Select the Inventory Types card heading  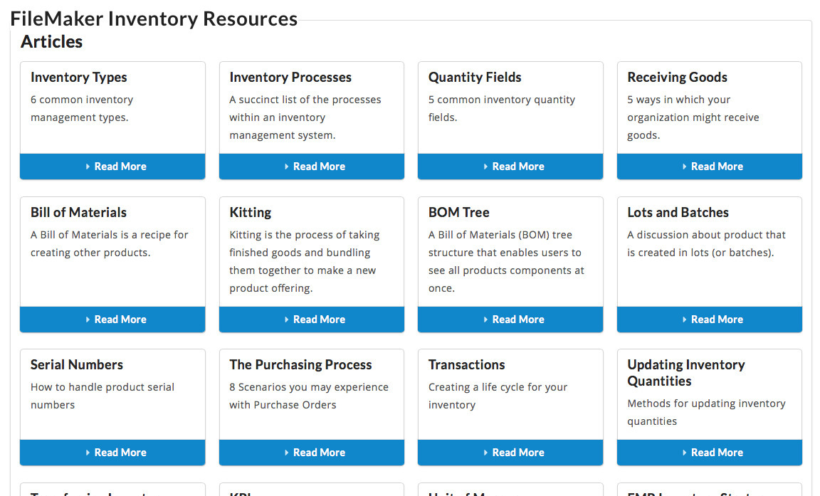click(x=78, y=77)
